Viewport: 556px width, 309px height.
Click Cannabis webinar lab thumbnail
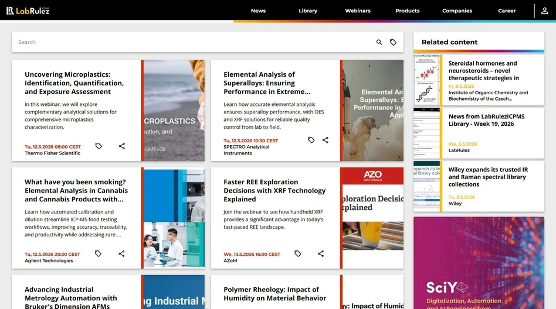[174, 218]
